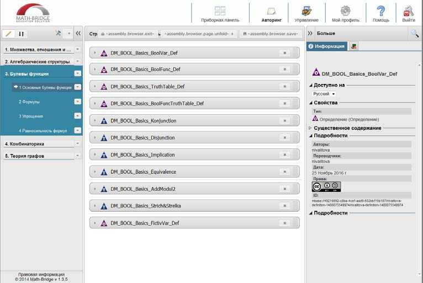
Task: Open subsection 4 Равносильность формул
Action: [x=43, y=131]
